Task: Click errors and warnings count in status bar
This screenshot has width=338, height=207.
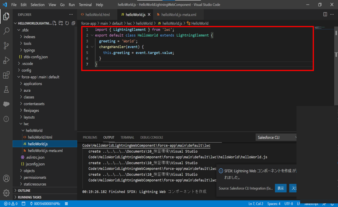Action: (11, 204)
